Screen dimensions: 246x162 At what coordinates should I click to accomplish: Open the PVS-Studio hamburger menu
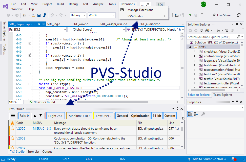(x=13, y=115)
